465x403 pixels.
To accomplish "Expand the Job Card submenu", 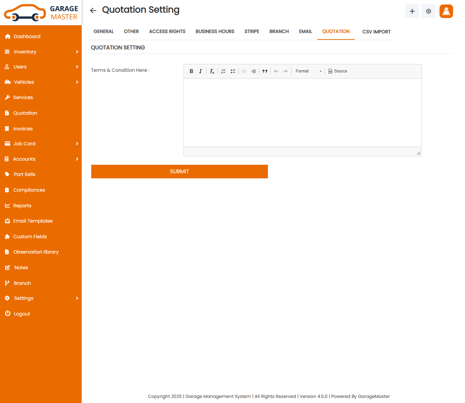I will coord(41,144).
